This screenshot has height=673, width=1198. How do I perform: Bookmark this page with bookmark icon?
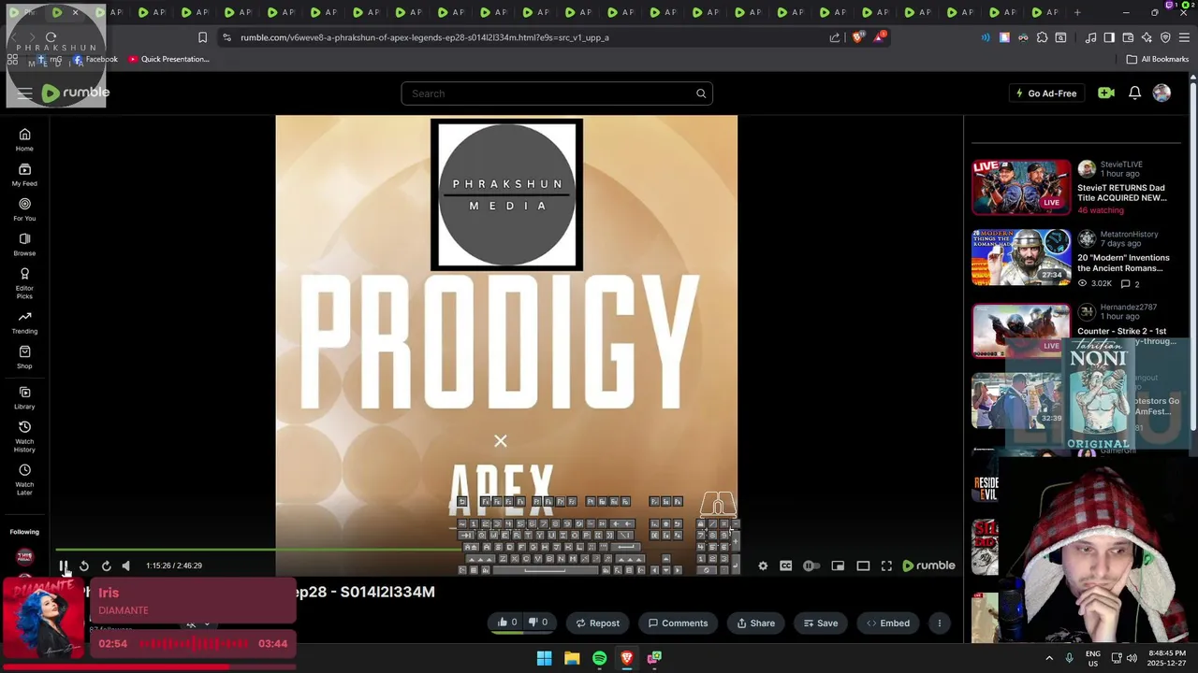pos(202,37)
